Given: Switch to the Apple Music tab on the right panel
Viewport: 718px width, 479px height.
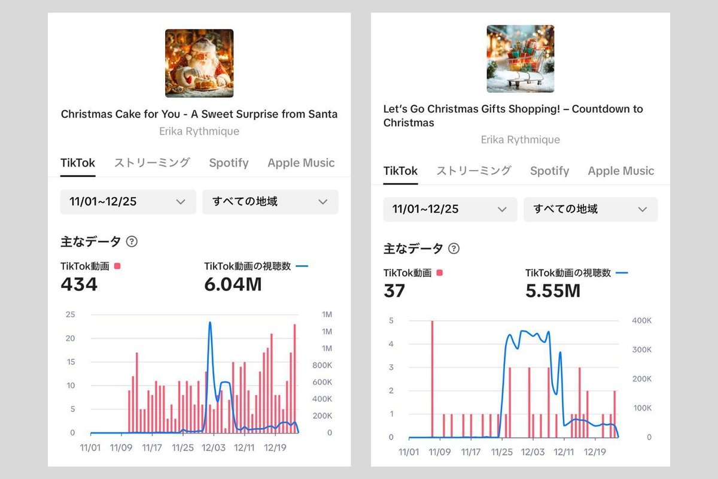Looking at the screenshot, I should pos(620,171).
